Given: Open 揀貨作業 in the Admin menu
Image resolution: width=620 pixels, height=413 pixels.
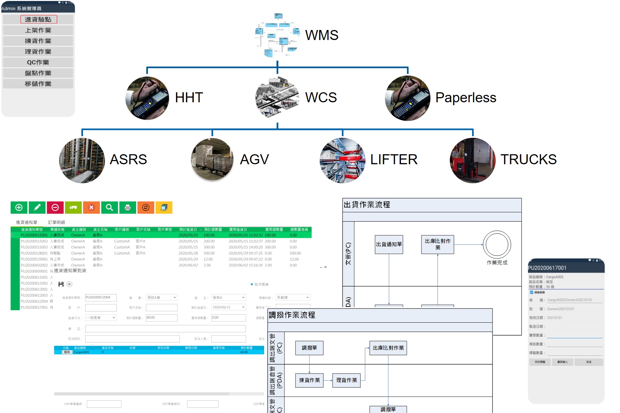Looking at the screenshot, I should 38,41.
